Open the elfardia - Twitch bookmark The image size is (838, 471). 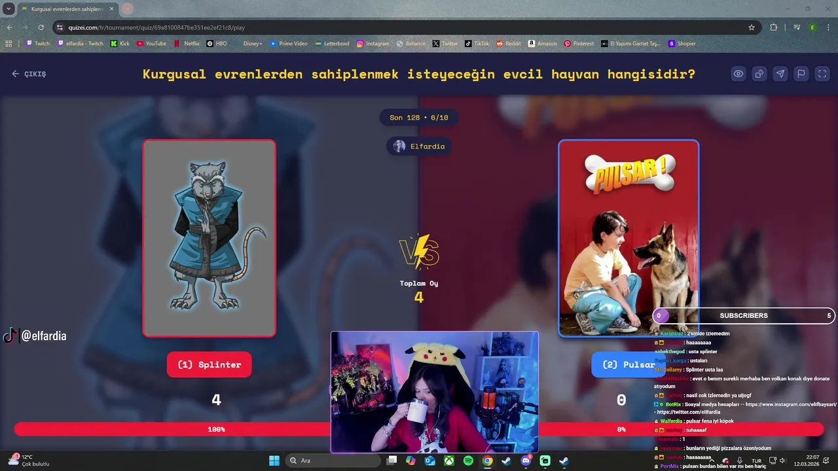81,44
